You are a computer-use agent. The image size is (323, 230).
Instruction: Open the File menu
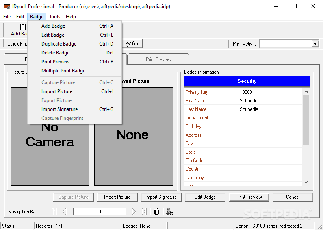pyautogui.click(x=7, y=17)
